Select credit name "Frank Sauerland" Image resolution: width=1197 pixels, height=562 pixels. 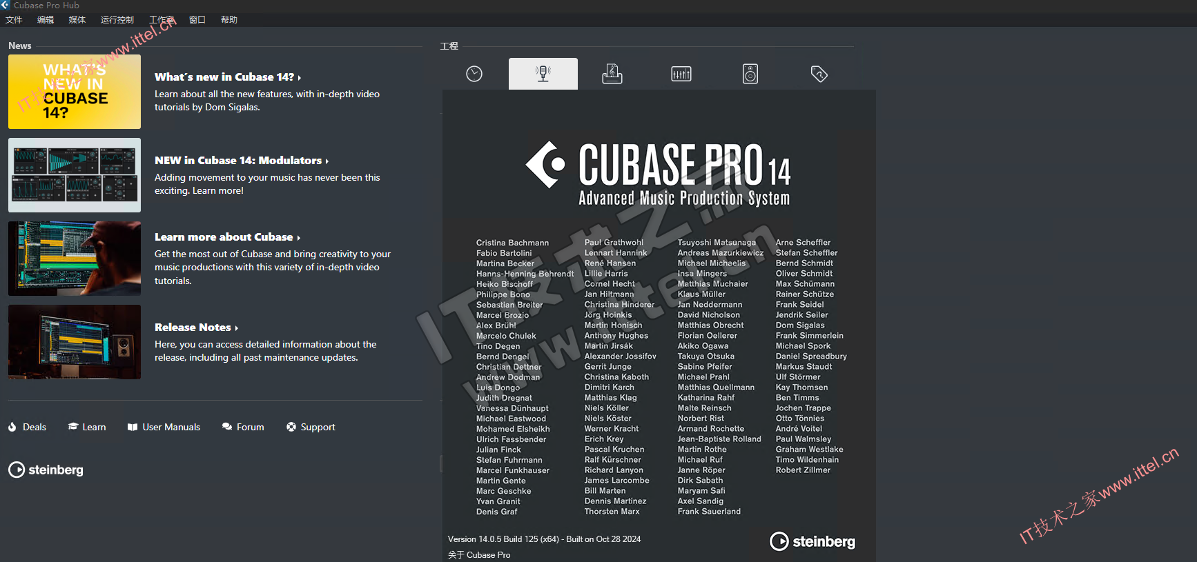(x=709, y=512)
